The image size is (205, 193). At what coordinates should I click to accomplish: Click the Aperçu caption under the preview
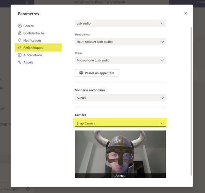coord(120,175)
